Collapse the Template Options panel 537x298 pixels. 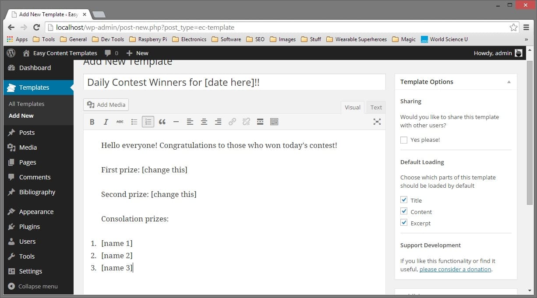[x=509, y=82]
